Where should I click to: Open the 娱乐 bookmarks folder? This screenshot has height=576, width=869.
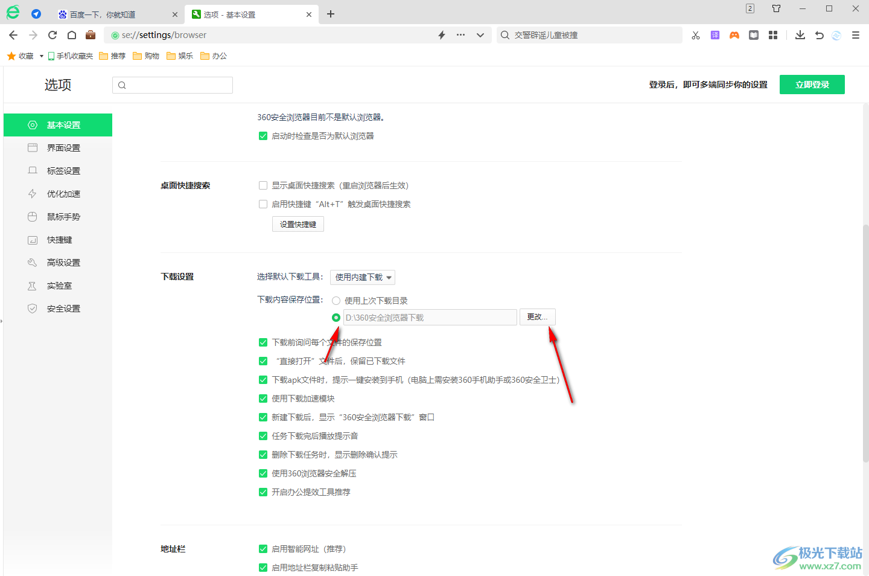pyautogui.click(x=180, y=56)
